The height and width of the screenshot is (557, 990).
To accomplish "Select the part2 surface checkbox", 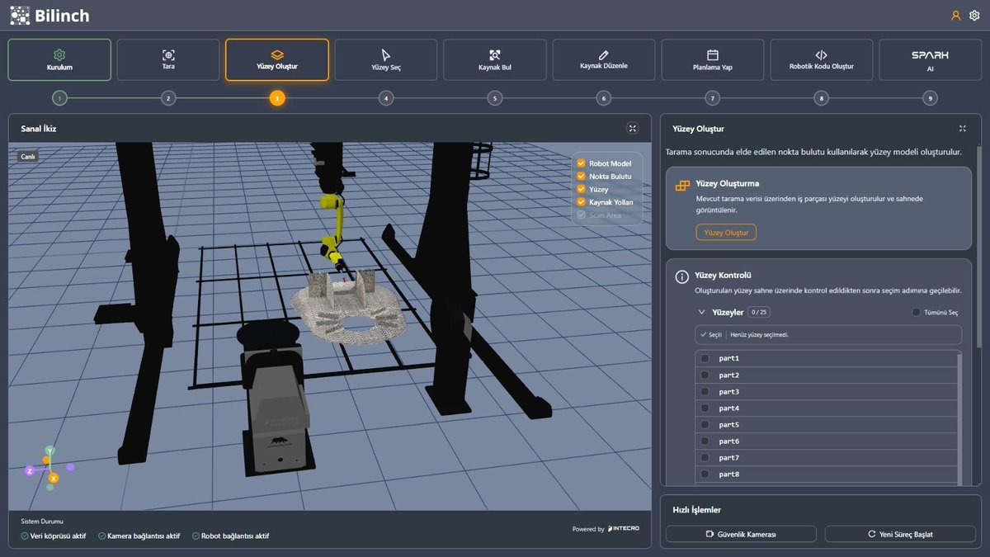I will point(705,375).
